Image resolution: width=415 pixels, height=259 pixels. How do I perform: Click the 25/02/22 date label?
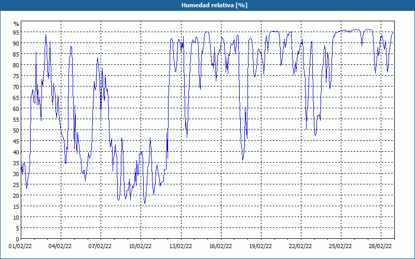point(340,247)
